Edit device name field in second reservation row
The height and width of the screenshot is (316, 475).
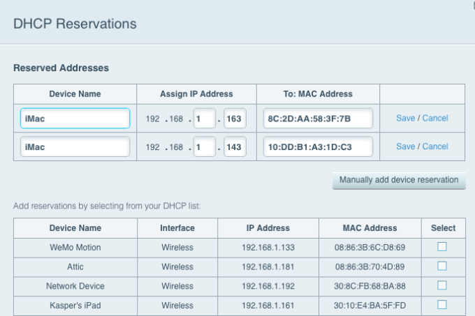point(75,146)
